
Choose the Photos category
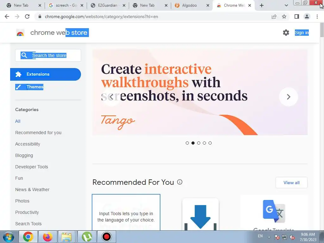point(22,201)
